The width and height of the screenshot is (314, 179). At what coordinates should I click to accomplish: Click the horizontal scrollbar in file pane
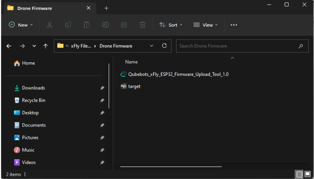171,166
